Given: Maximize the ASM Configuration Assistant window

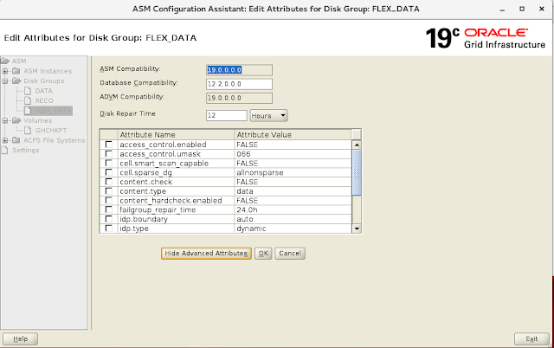Looking at the screenshot, I should coord(522,9).
